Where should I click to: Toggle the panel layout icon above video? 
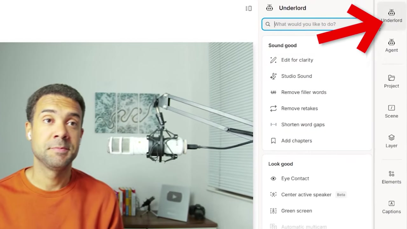[x=249, y=8]
